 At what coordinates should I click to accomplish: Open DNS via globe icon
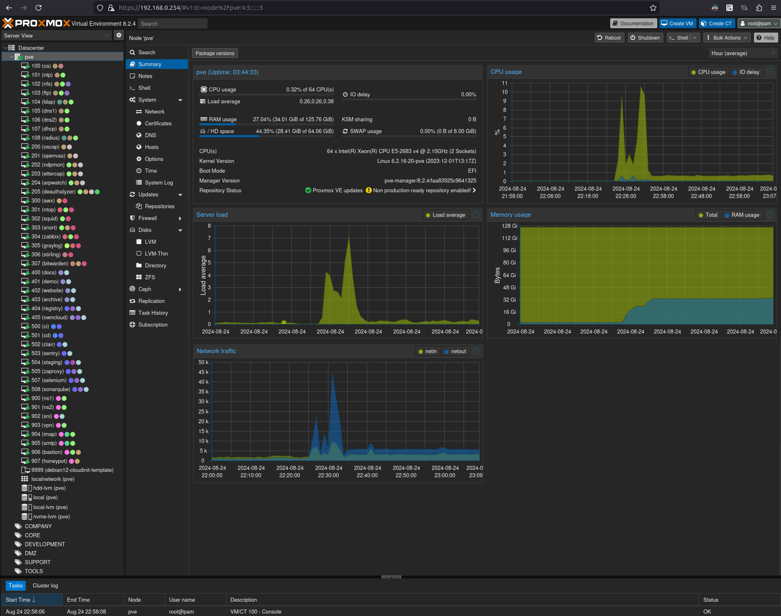139,135
